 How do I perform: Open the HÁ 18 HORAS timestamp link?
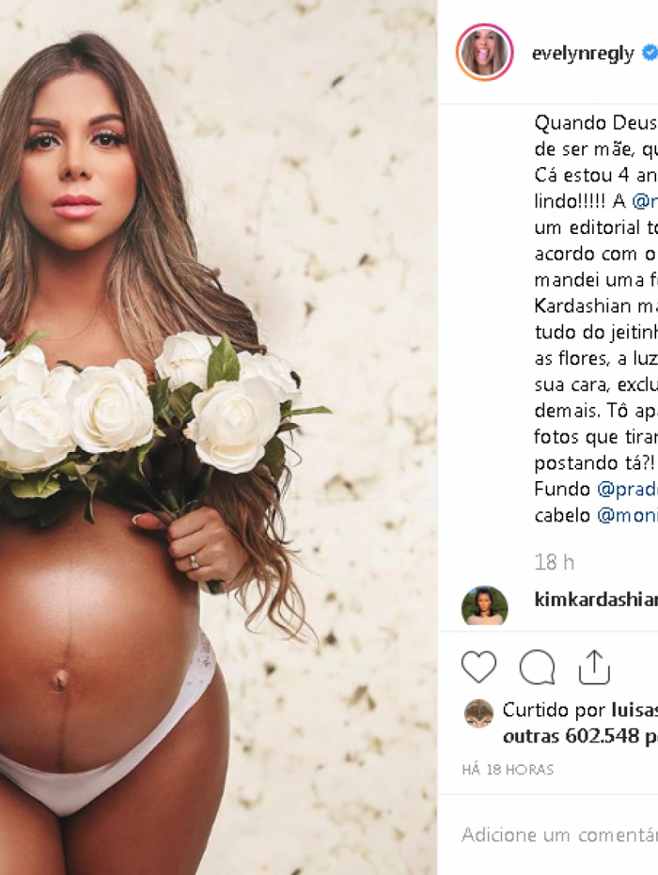(x=508, y=770)
